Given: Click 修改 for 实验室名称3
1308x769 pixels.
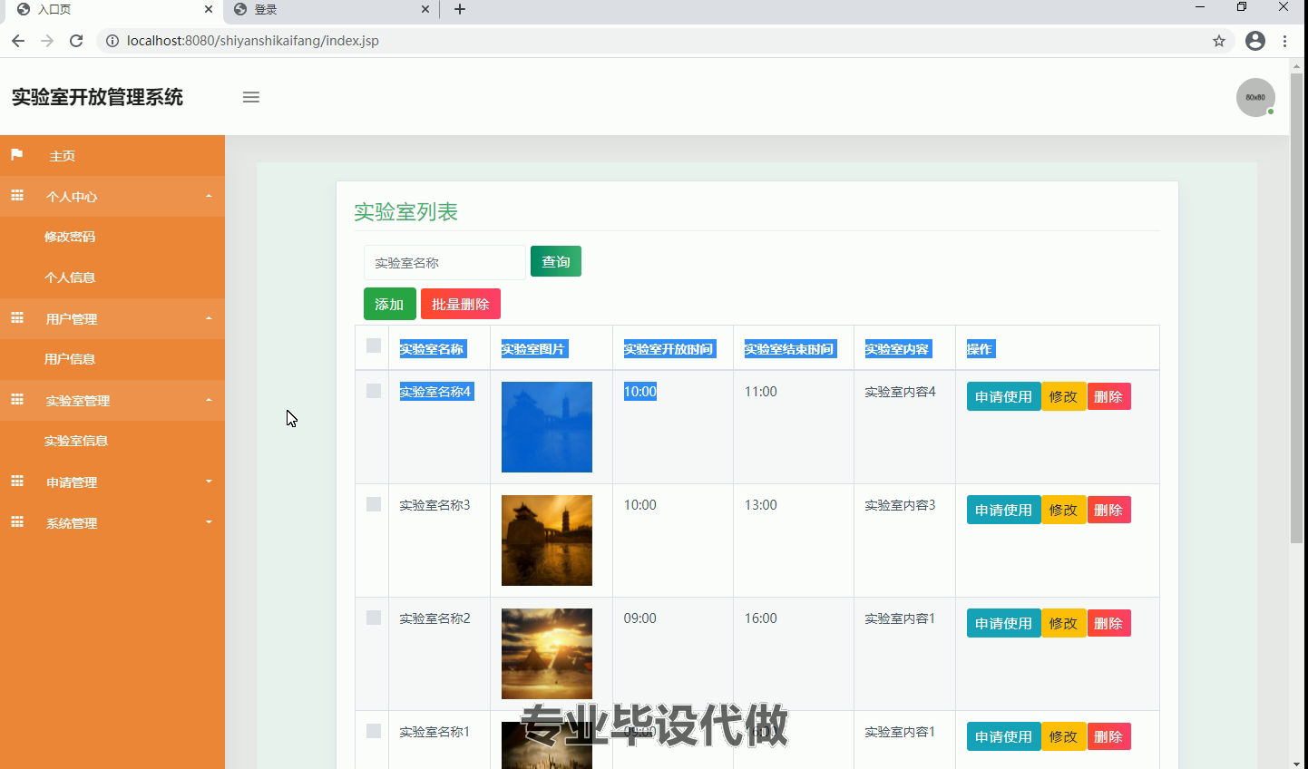Looking at the screenshot, I should click(x=1063, y=510).
